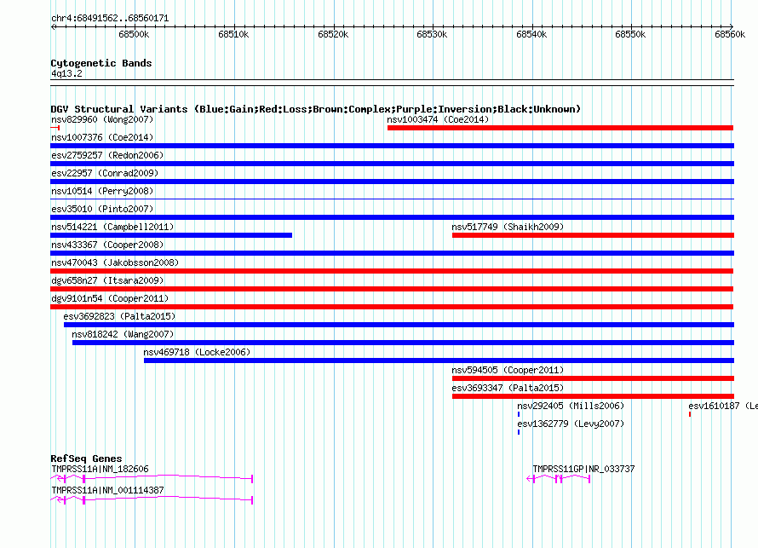Screen dimensions: 758x548
Task: Click the cytogenetic band 4q13.2 bar
Action: pyautogui.click(x=392, y=83)
